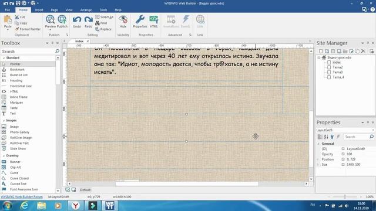Pick the Bulleted List tool
Viewport: 376px width, 211px height.
click(x=19, y=75)
